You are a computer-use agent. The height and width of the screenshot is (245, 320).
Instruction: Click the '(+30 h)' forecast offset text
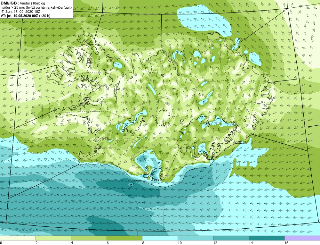coord(44,16)
